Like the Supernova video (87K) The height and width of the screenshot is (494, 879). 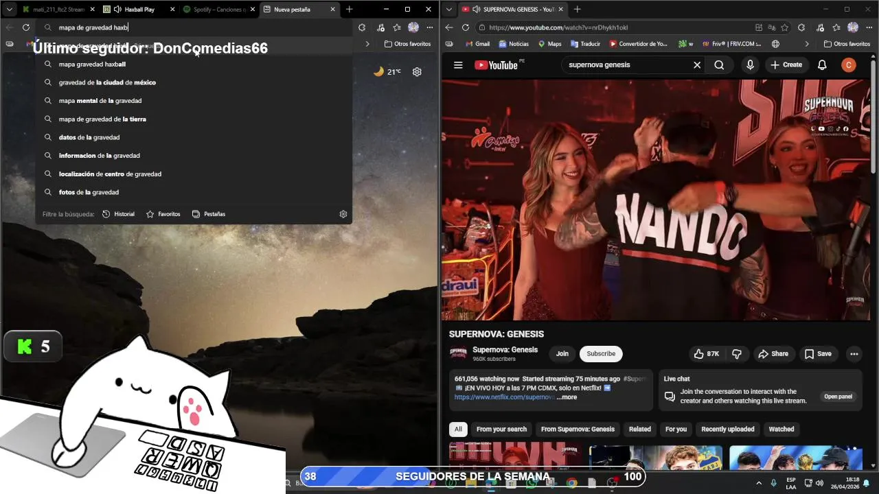click(x=706, y=354)
